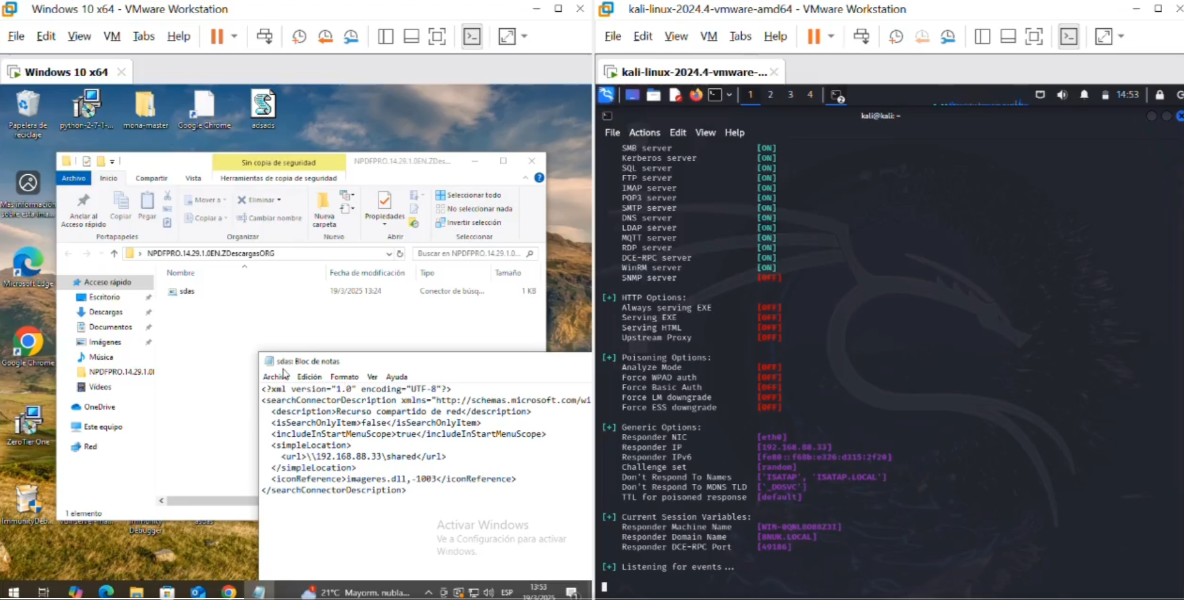
Task: Select the adsads desktop file icon
Action: [x=263, y=110]
